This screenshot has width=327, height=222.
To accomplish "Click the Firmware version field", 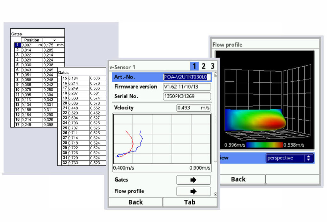I will [187, 87].
